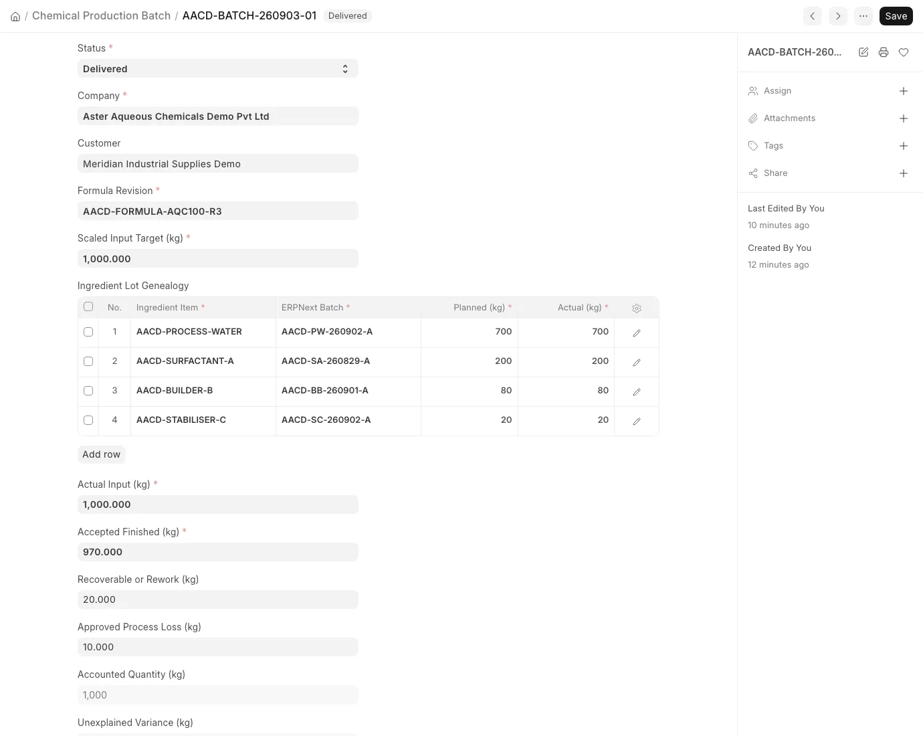Screen dimensions: 923x736
Task: Click the Add row button
Action: coord(102,454)
